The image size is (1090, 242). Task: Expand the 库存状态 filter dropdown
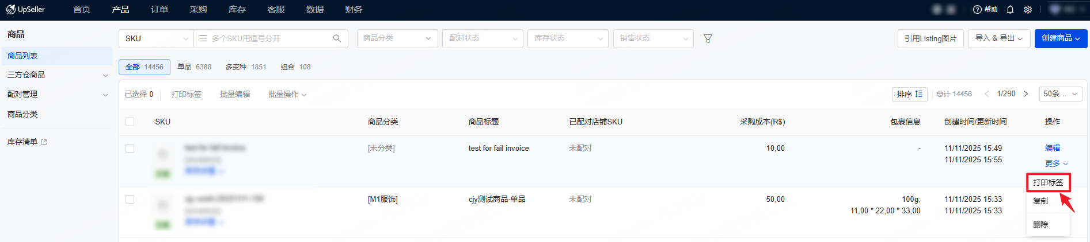tap(568, 38)
